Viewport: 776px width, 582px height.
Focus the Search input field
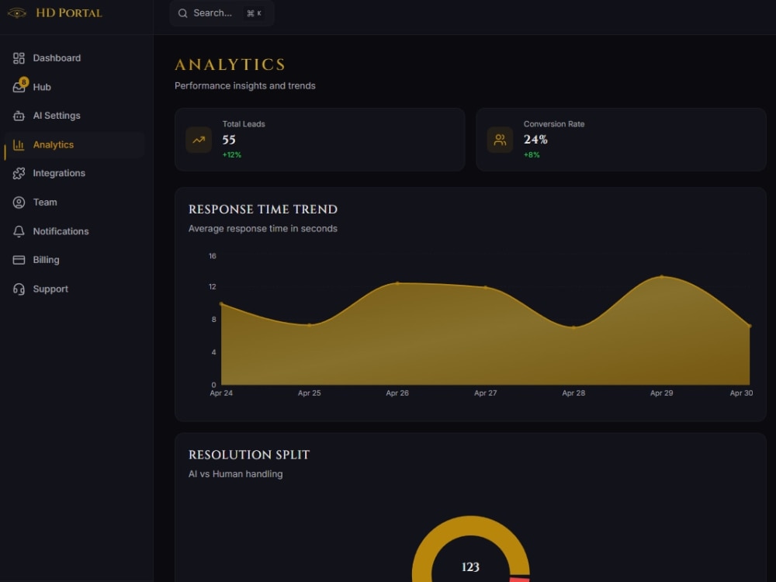pos(222,13)
